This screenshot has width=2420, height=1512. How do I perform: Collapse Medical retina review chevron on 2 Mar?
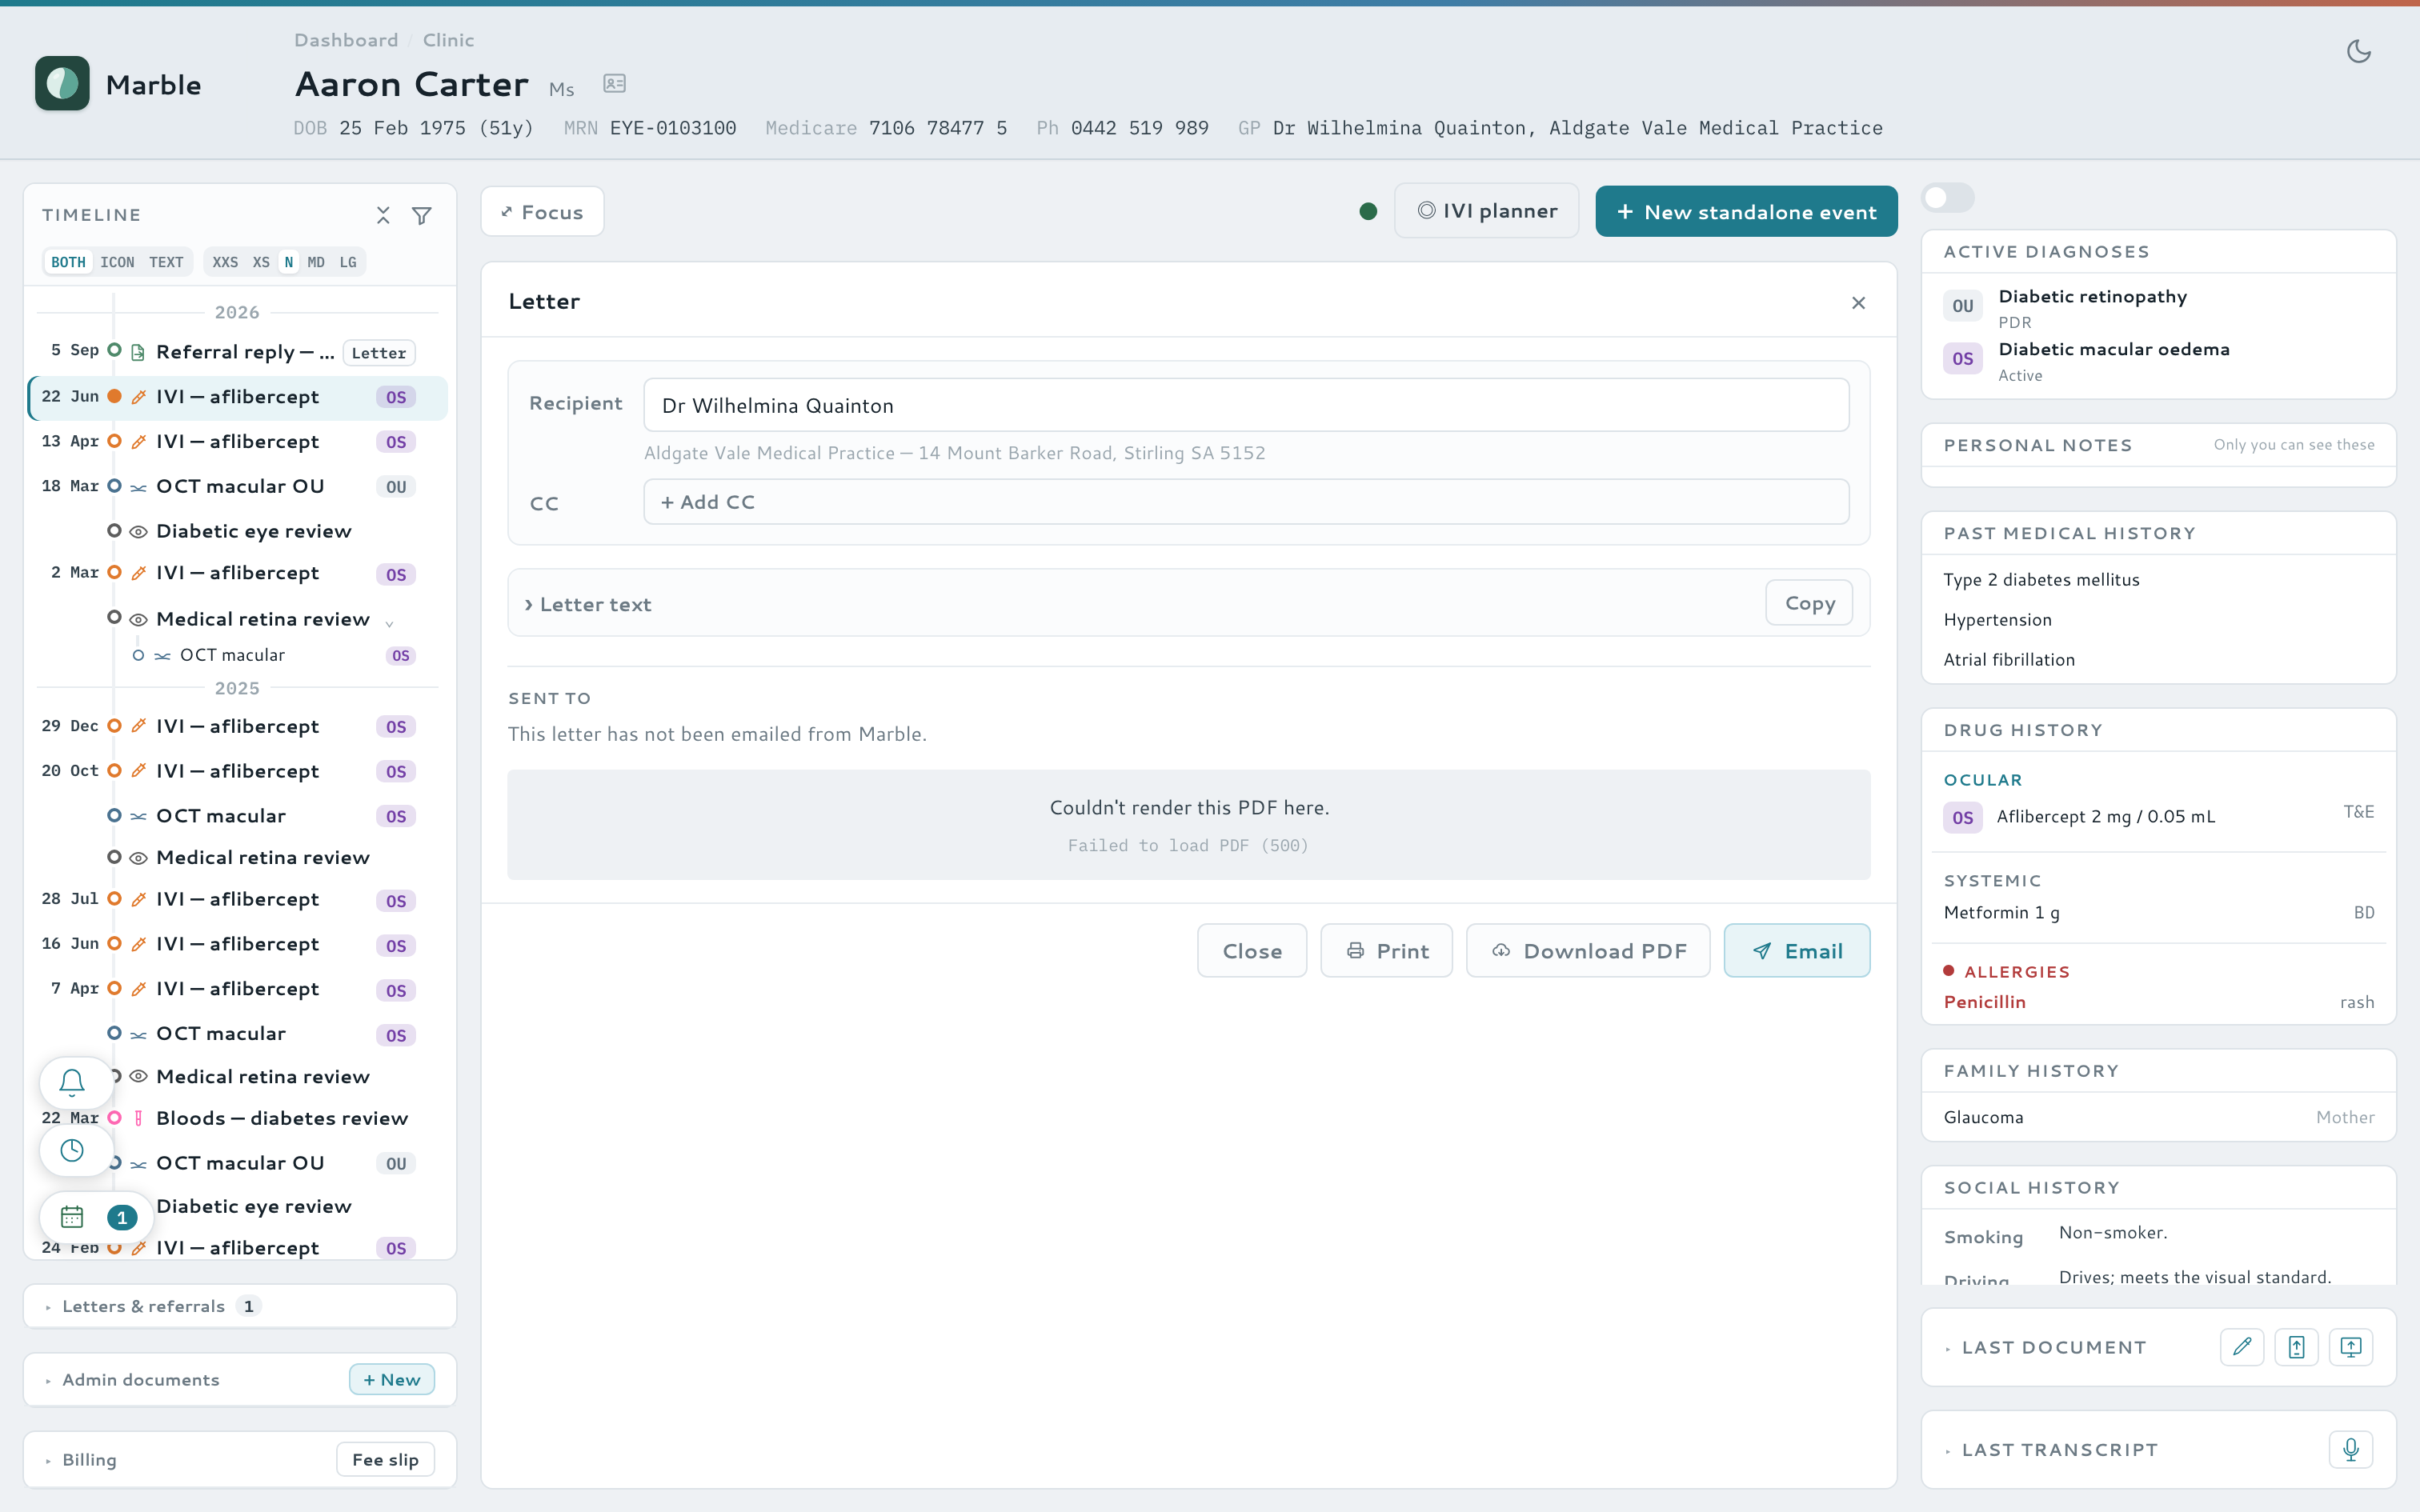click(389, 623)
